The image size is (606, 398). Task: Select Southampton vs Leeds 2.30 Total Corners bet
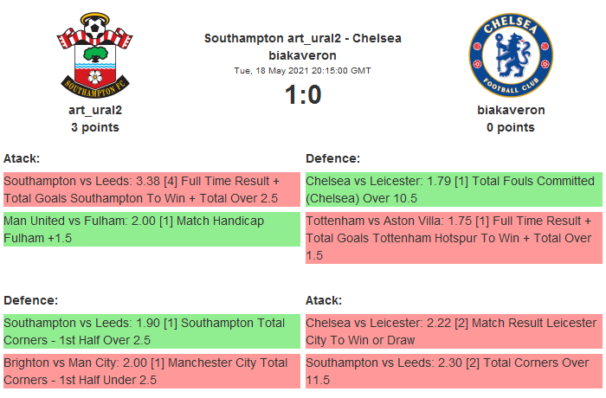point(454,371)
